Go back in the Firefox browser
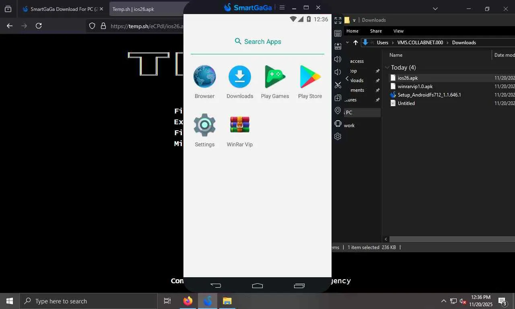This screenshot has height=309, width=515. tap(10, 26)
